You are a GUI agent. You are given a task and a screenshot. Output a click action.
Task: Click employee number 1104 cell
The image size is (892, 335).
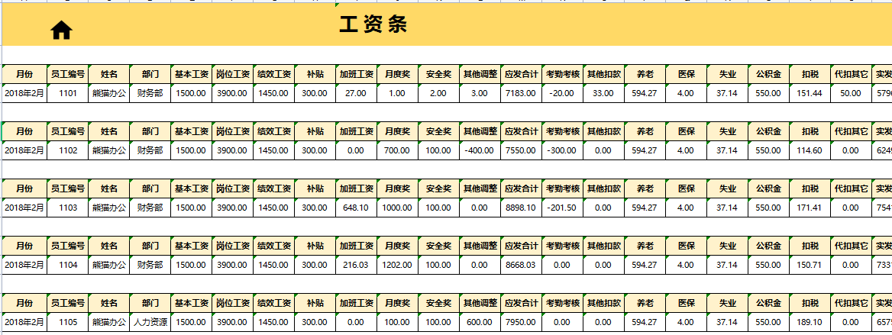pyautogui.click(x=68, y=265)
